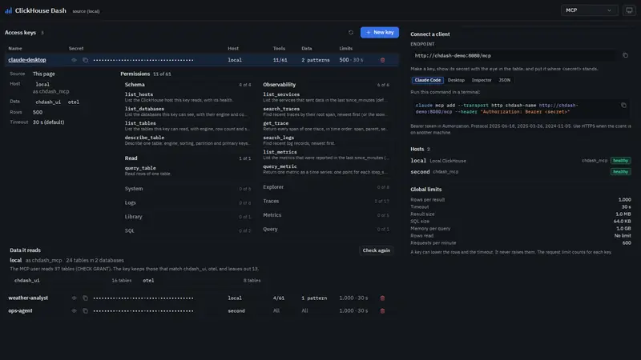Image resolution: width=641 pixels, height=360 pixels.
Task: Click the endpoint URL field
Action: click(x=513, y=55)
